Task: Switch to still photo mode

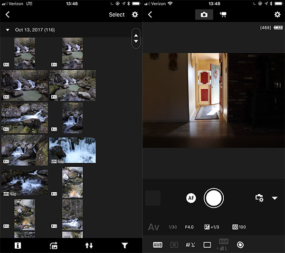Action: (204, 15)
